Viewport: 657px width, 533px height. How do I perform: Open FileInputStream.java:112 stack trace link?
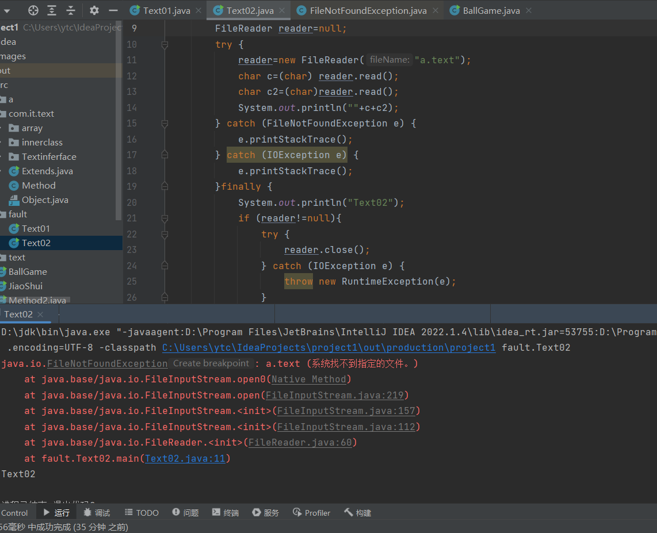pyautogui.click(x=346, y=427)
